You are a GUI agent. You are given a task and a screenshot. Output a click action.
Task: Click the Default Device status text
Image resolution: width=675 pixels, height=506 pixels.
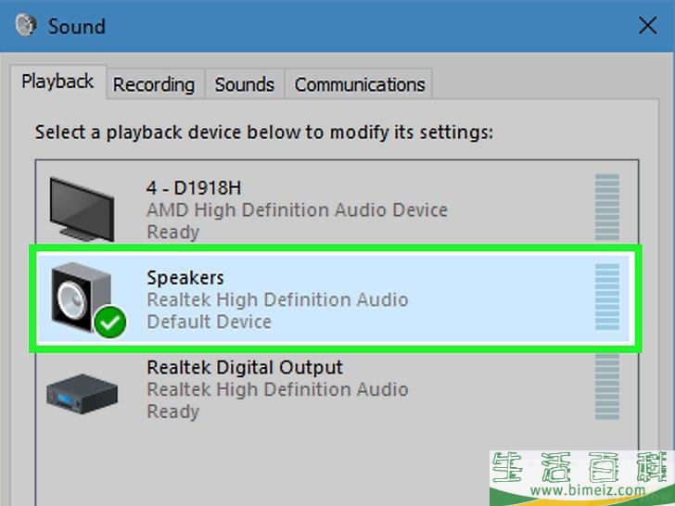(209, 322)
